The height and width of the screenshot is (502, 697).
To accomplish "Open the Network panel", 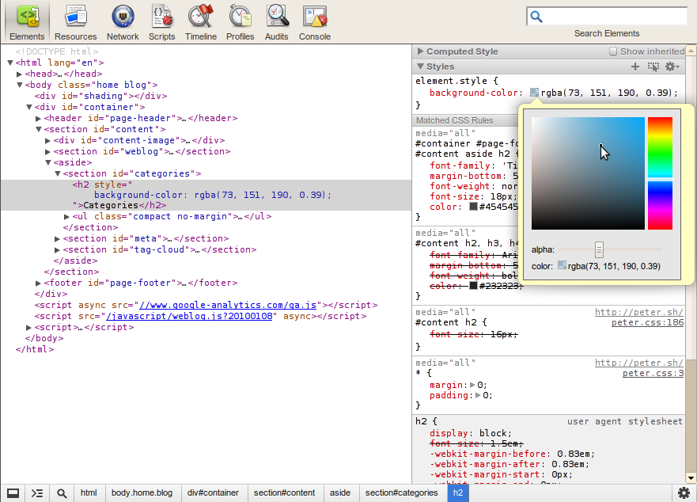I will (x=123, y=22).
